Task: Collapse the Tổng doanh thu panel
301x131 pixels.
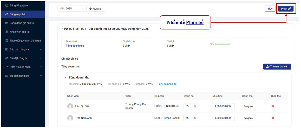Action: (66, 78)
